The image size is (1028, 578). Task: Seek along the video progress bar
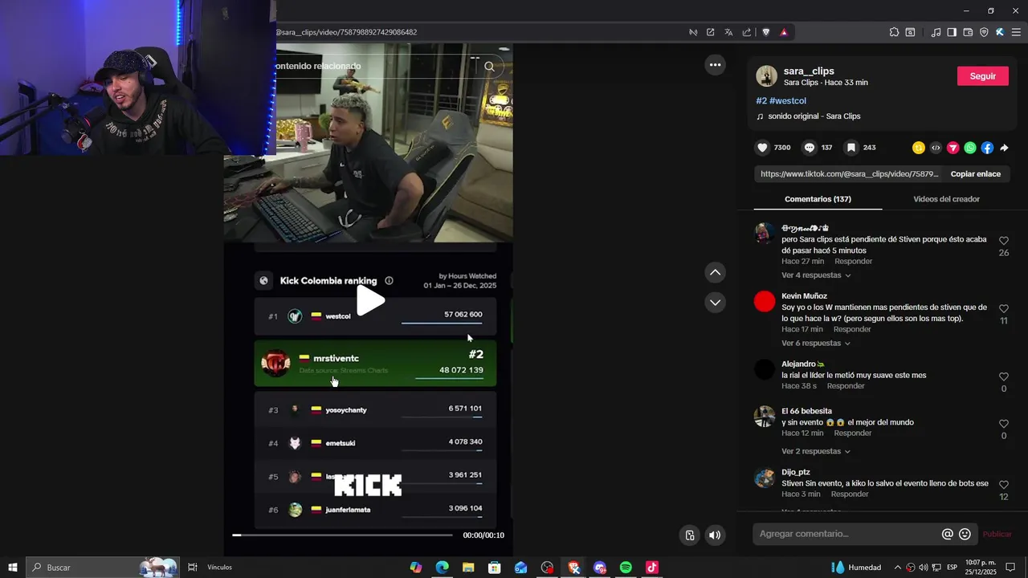343,535
